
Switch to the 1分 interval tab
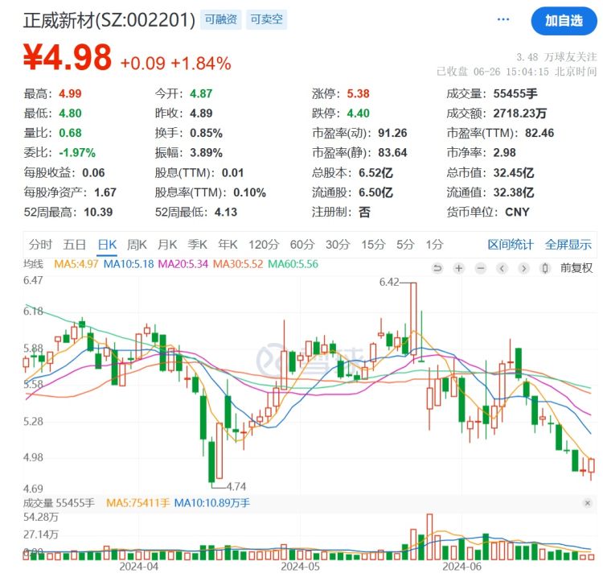pyautogui.click(x=434, y=245)
